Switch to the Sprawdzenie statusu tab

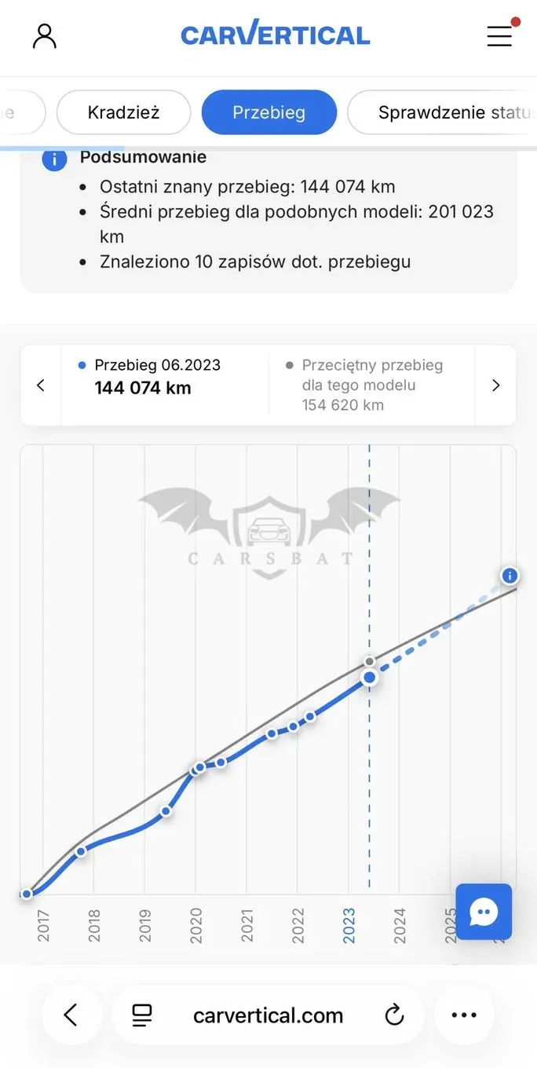[x=442, y=112]
